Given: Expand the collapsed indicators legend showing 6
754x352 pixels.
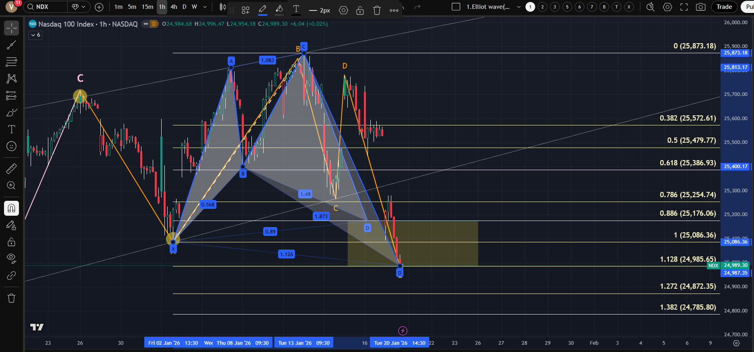Looking at the screenshot, I should pyautogui.click(x=35, y=35).
